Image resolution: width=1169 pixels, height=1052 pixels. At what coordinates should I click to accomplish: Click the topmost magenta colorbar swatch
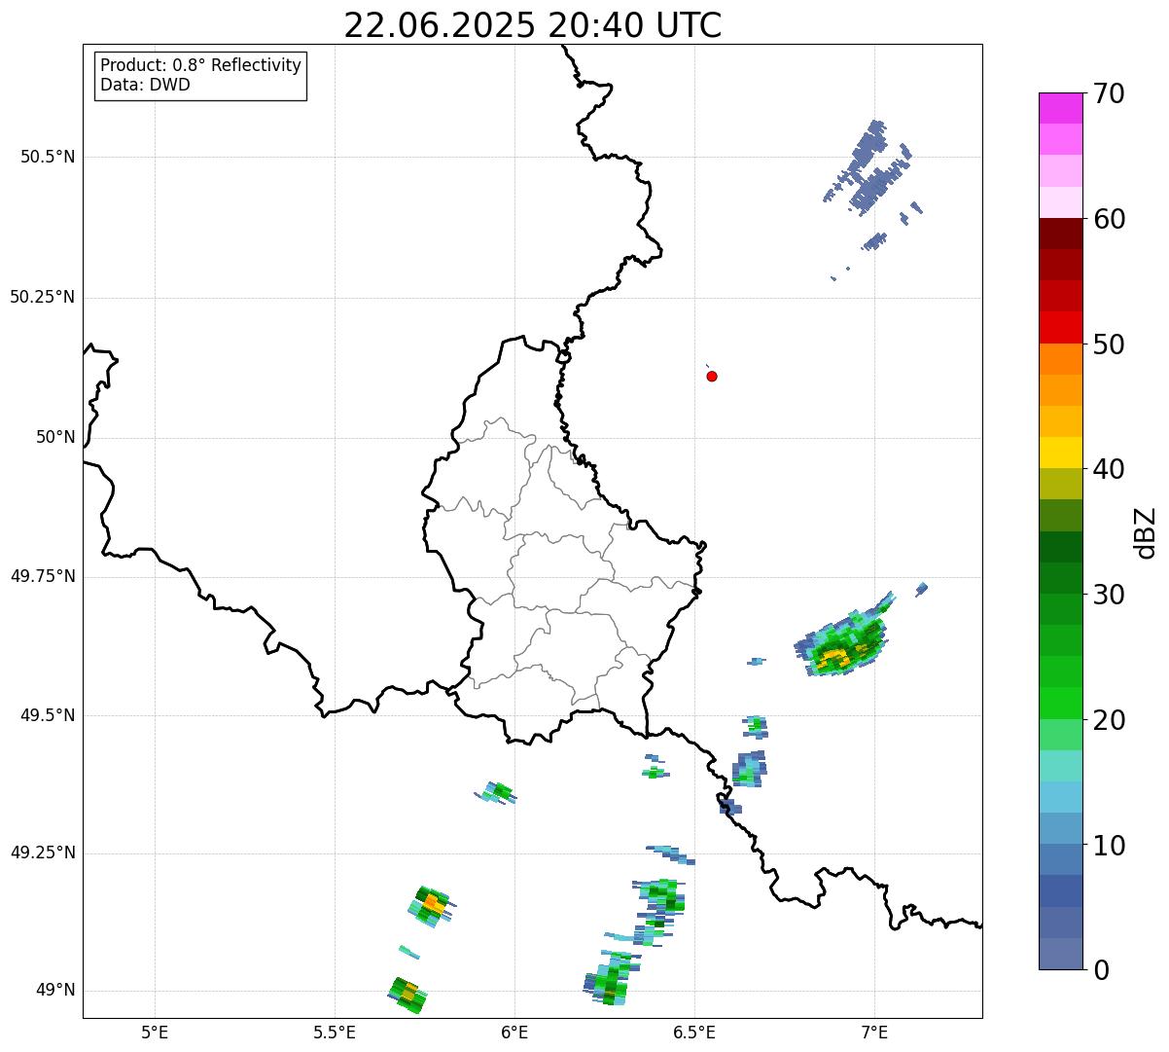tap(1060, 108)
